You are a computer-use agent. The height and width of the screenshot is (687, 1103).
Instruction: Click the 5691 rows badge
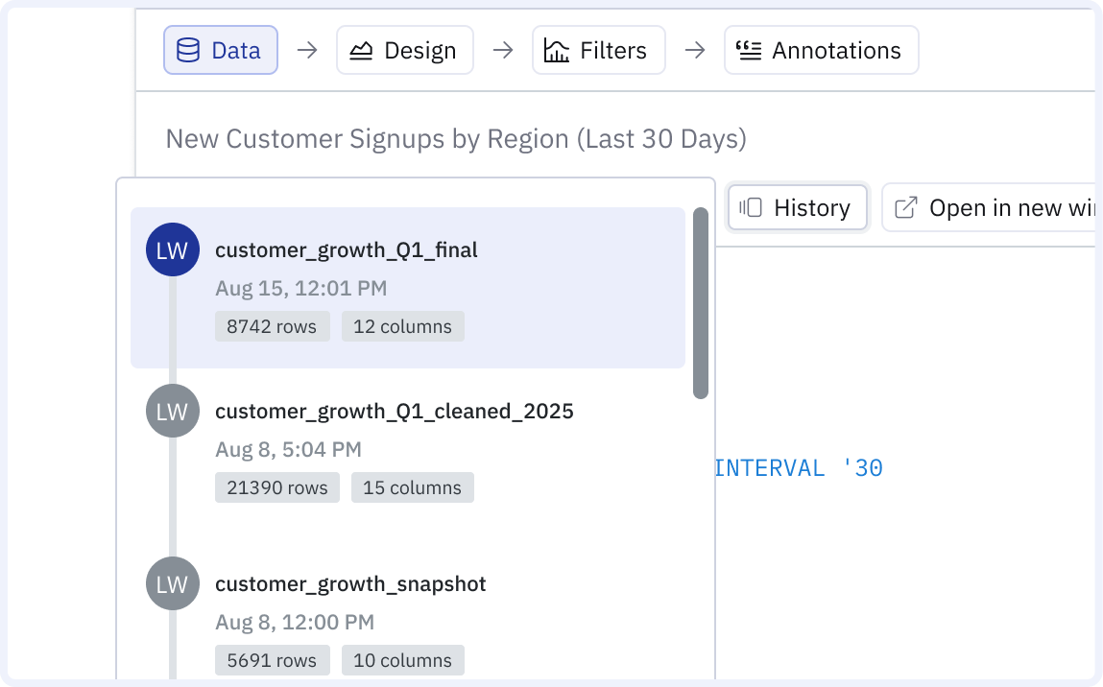pos(273,660)
